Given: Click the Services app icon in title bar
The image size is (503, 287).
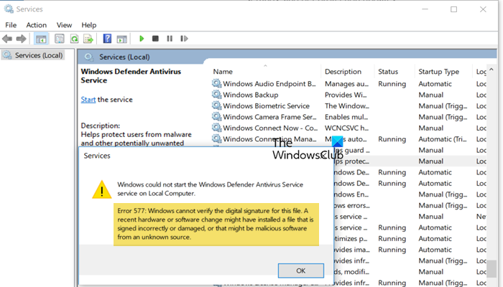Looking at the screenshot, I should [9, 9].
